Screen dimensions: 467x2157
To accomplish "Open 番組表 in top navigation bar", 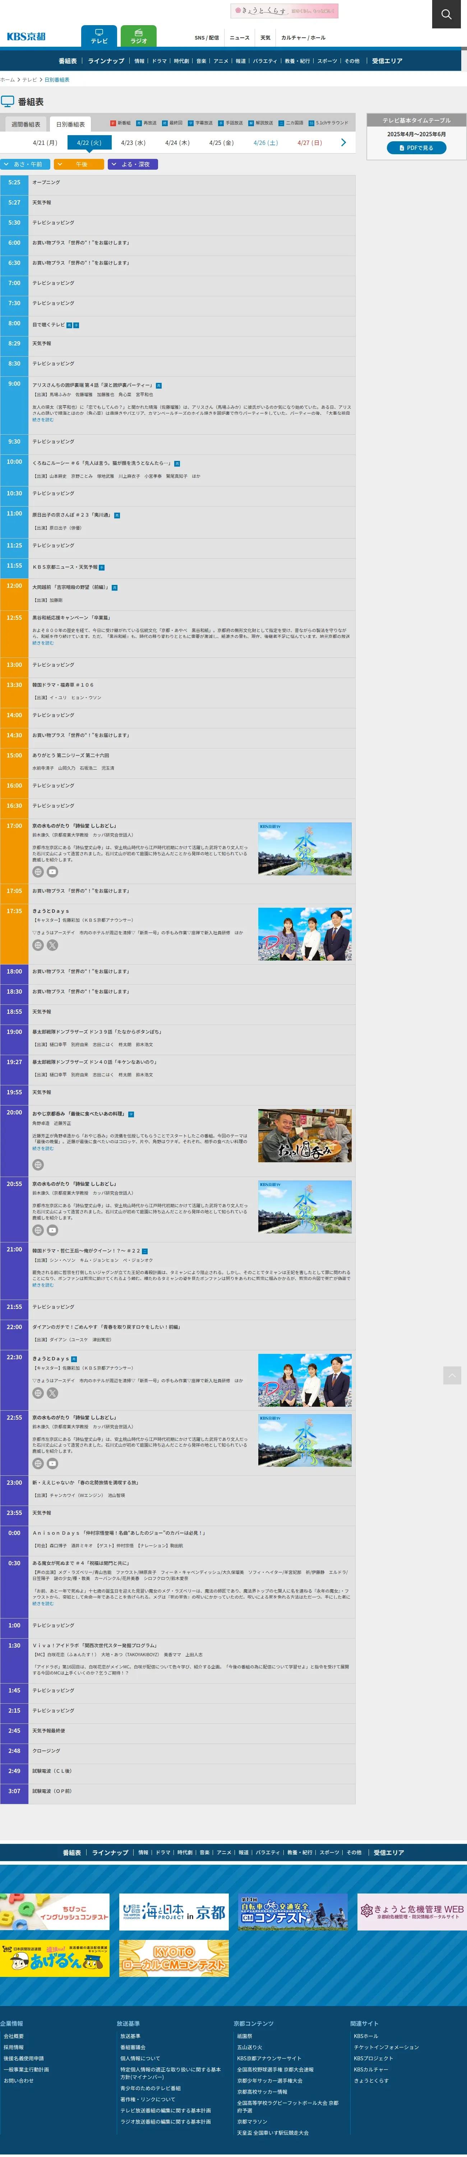I will 68,61.
